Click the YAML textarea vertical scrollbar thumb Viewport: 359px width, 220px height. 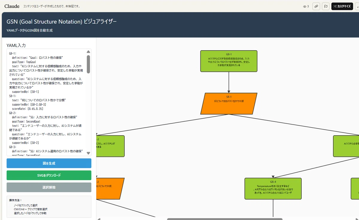(x=88, y=64)
